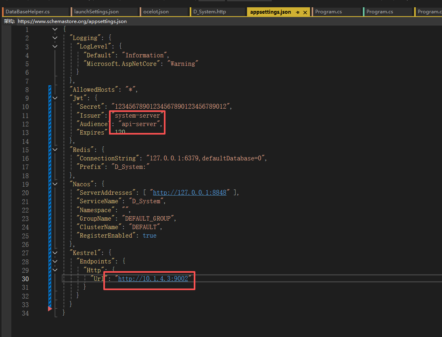Click the "Information" Default log level
Image resolution: width=442 pixels, height=337 pixels.
[145, 55]
